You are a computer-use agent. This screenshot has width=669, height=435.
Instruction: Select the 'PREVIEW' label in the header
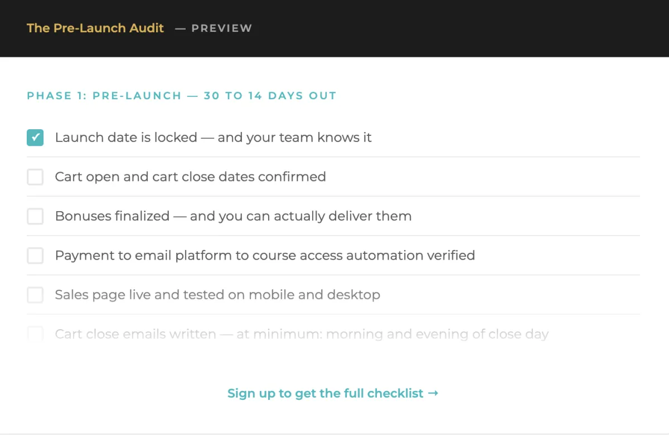222,28
